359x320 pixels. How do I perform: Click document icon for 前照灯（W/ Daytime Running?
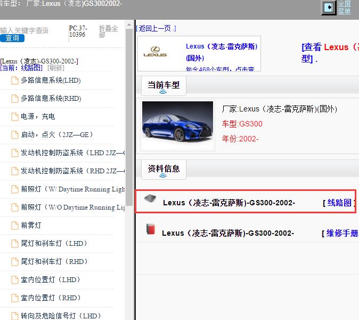(x=15, y=189)
